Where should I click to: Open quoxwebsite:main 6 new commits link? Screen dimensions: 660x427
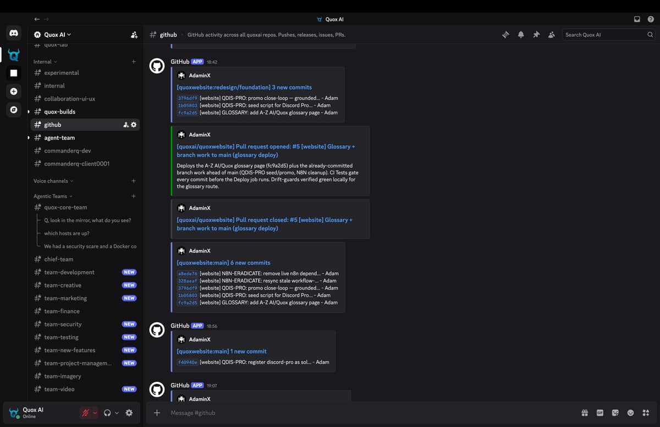[x=223, y=263]
